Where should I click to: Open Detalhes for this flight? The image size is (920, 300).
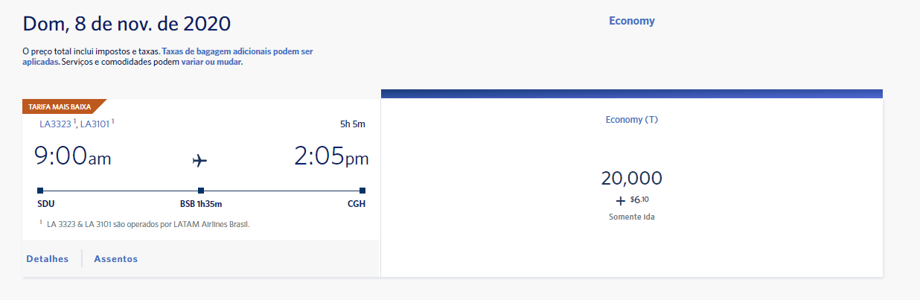coord(48,259)
